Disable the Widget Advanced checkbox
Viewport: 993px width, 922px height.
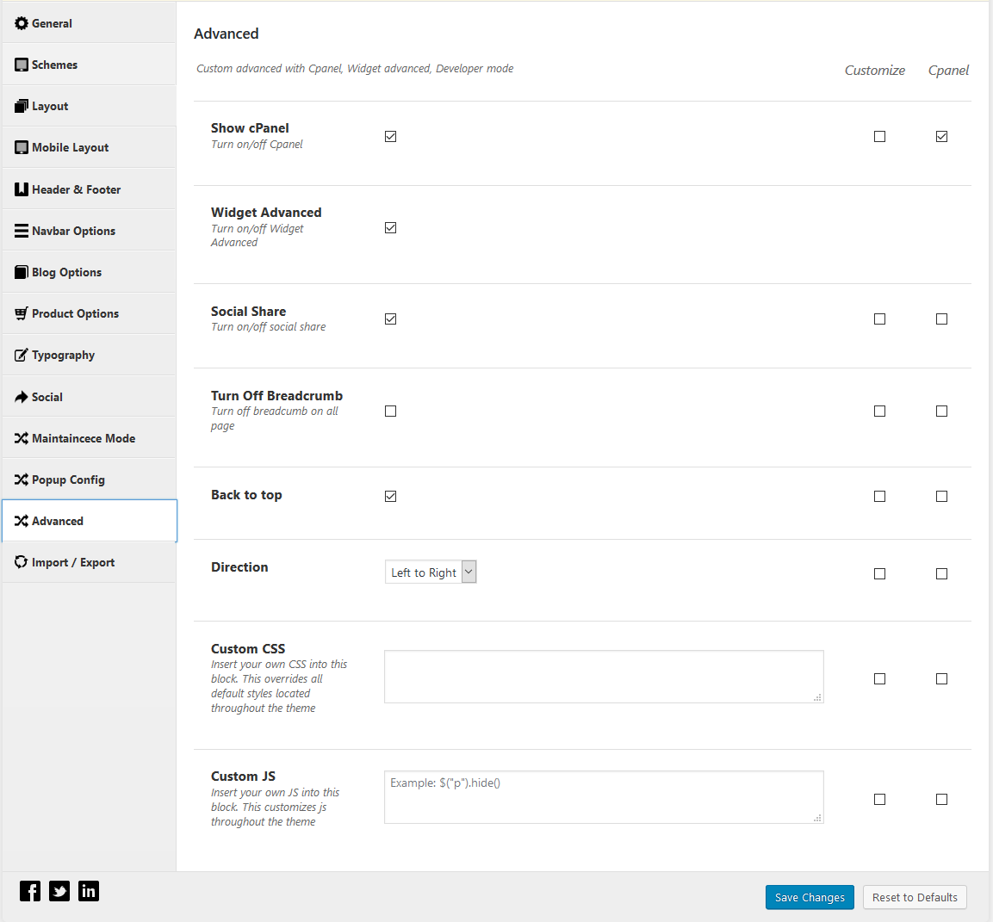click(391, 228)
